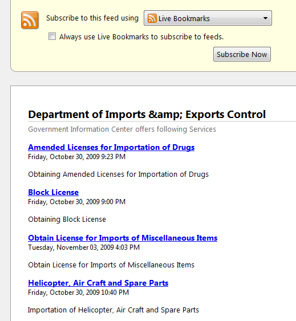Click the large orange RSS feed icon

click(30, 20)
